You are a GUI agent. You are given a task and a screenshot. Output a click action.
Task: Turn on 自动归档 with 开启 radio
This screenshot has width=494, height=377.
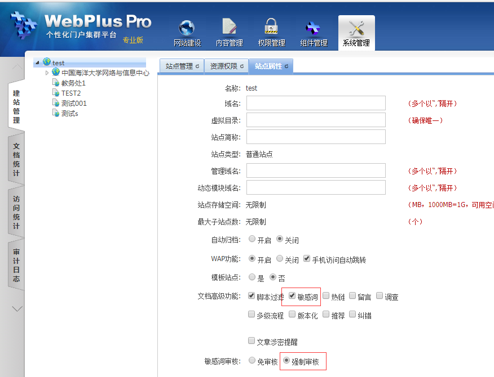pyautogui.click(x=252, y=239)
